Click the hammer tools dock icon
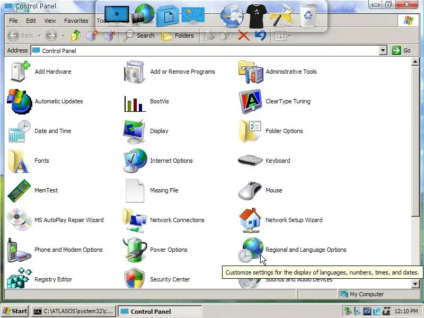 (282, 16)
